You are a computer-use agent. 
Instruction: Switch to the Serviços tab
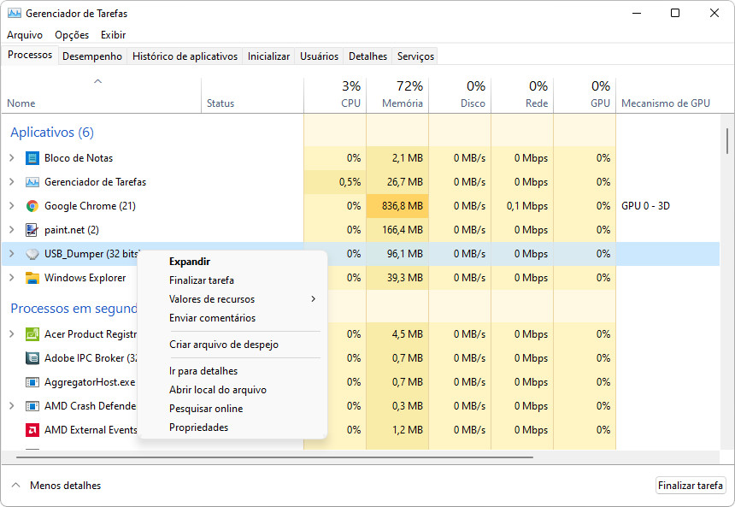click(x=415, y=56)
